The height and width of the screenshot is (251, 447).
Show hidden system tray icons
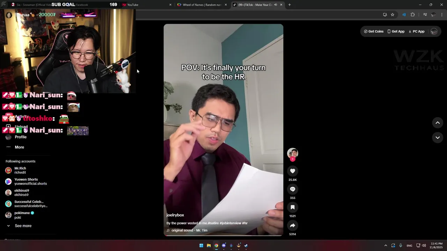click(386, 245)
